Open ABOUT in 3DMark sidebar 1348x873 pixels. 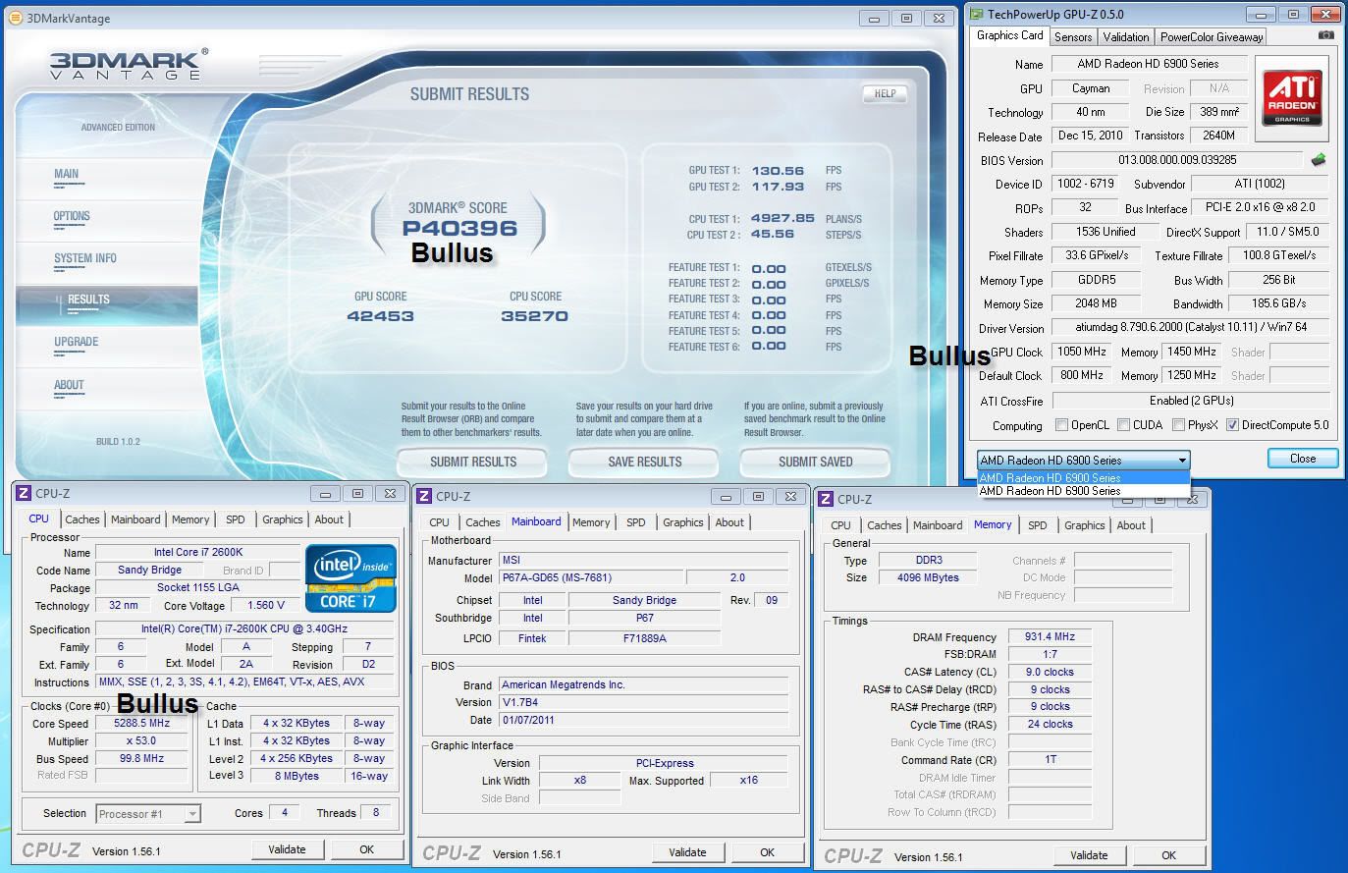69,385
